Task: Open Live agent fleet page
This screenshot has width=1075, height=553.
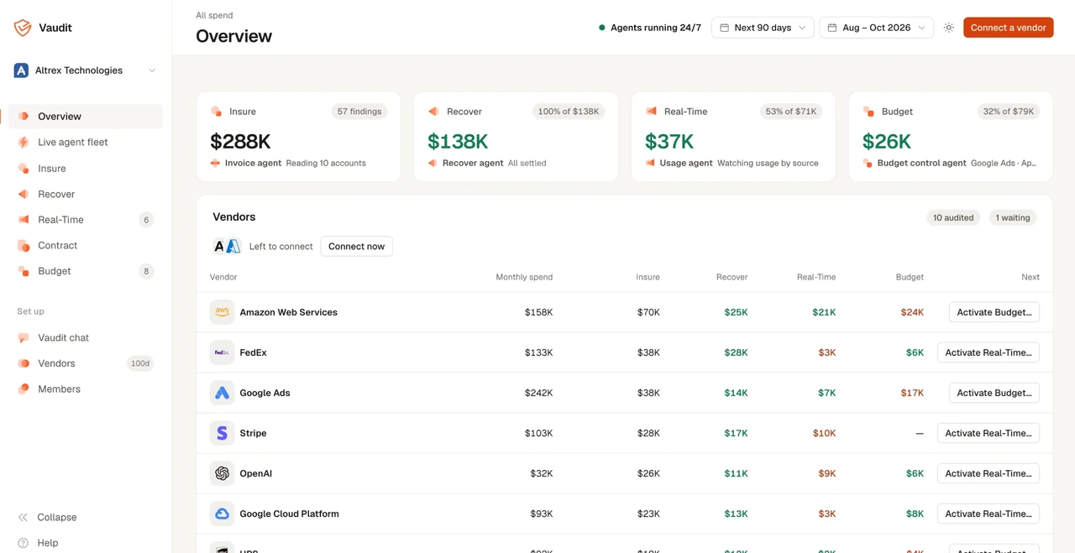Action: (86, 143)
